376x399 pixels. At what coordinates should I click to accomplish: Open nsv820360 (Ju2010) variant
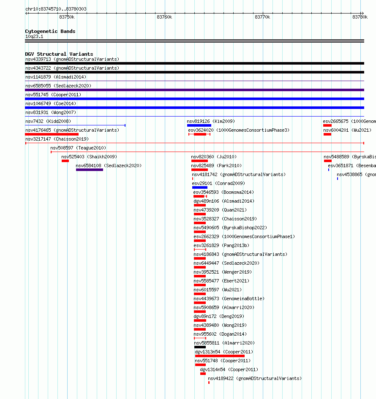click(214, 157)
